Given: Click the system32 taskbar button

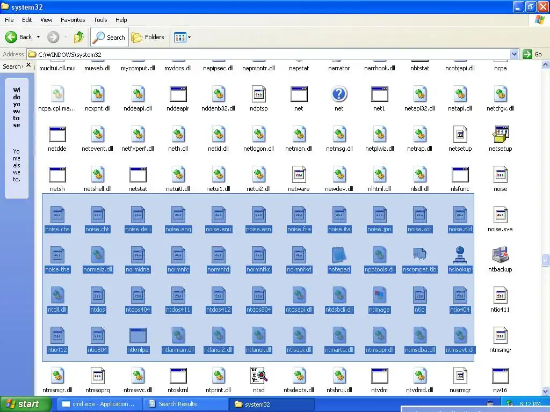Looking at the screenshot, I should pyautogui.click(x=271, y=404).
